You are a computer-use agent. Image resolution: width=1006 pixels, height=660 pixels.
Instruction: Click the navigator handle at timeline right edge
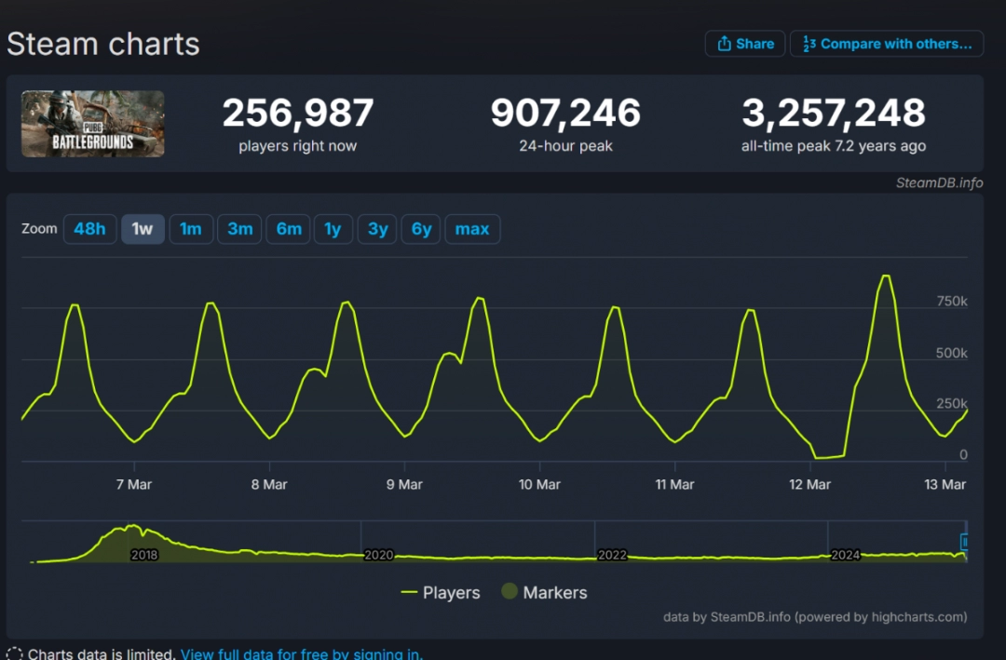966,542
